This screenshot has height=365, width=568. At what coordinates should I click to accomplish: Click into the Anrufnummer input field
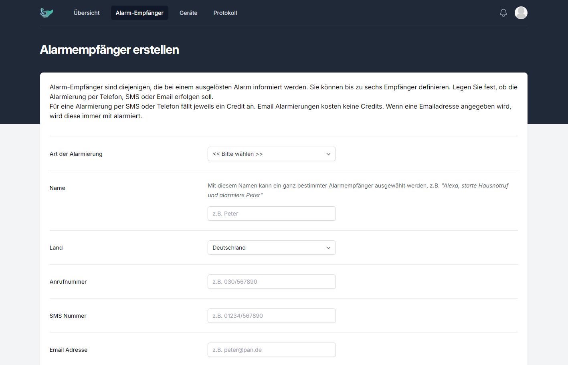[271, 282]
